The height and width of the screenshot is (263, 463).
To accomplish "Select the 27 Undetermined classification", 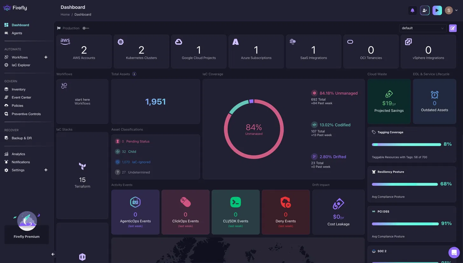I will click(132, 172).
